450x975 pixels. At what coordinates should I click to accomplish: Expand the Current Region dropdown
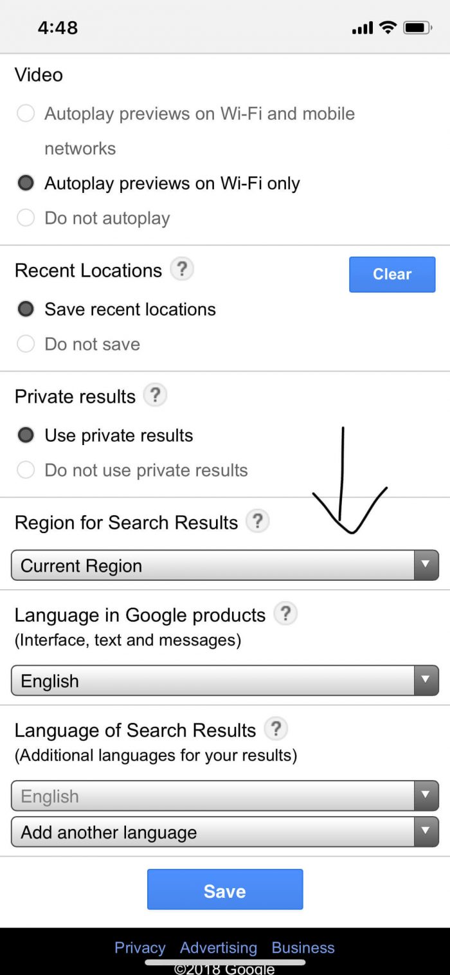click(225, 565)
